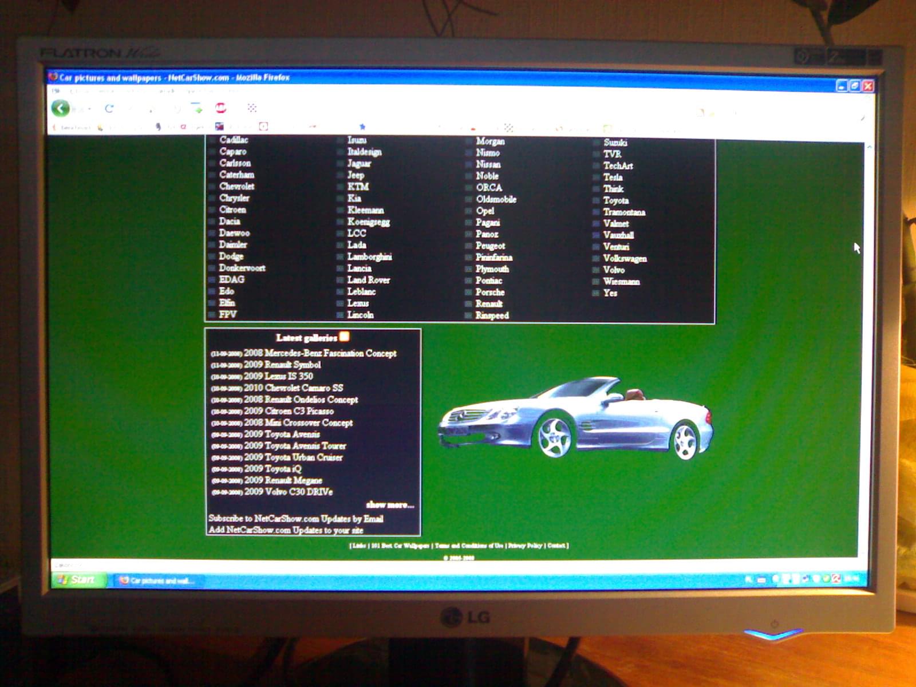Open the Koenigsegg make link
Screen dimensions: 916x687
[x=368, y=222]
